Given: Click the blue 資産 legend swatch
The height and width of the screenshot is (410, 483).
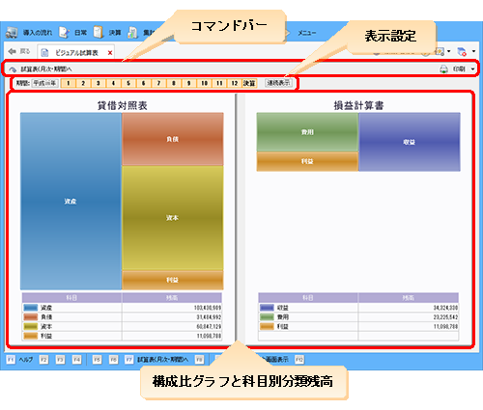Looking at the screenshot, I should click(x=31, y=308).
